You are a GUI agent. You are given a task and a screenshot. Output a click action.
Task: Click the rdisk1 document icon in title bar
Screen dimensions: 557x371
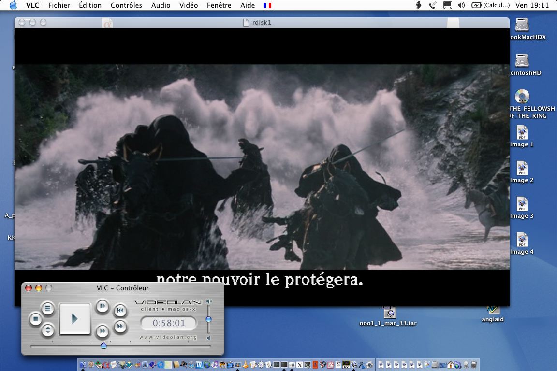(246, 22)
